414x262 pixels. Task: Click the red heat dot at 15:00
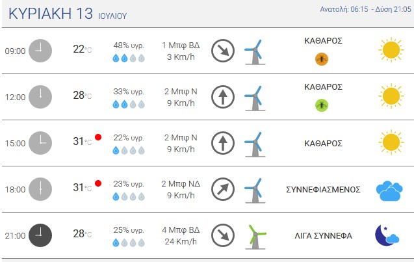click(98, 137)
